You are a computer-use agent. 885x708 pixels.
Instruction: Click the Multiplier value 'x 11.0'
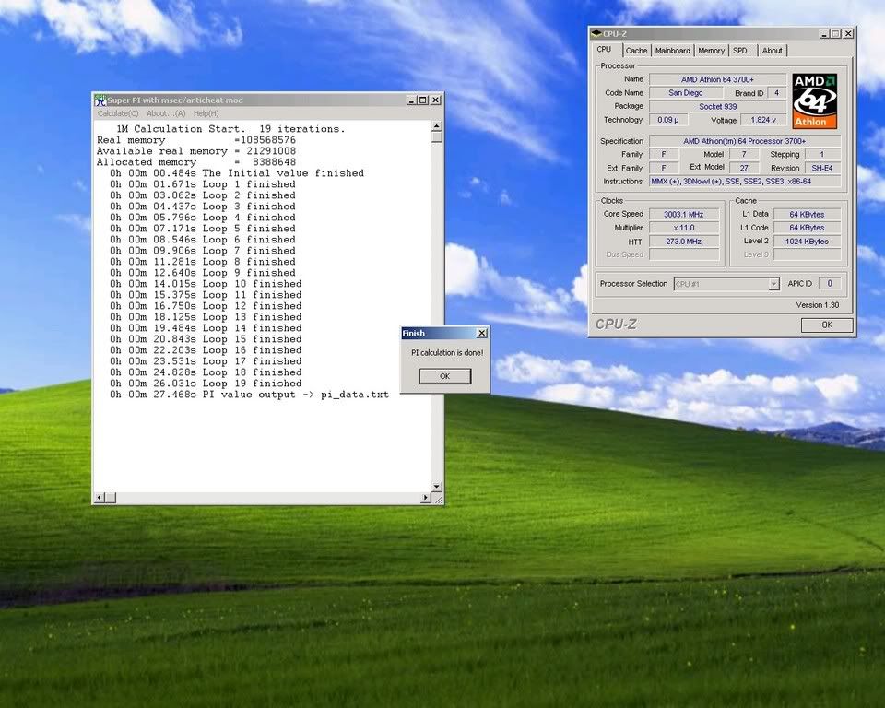684,228
